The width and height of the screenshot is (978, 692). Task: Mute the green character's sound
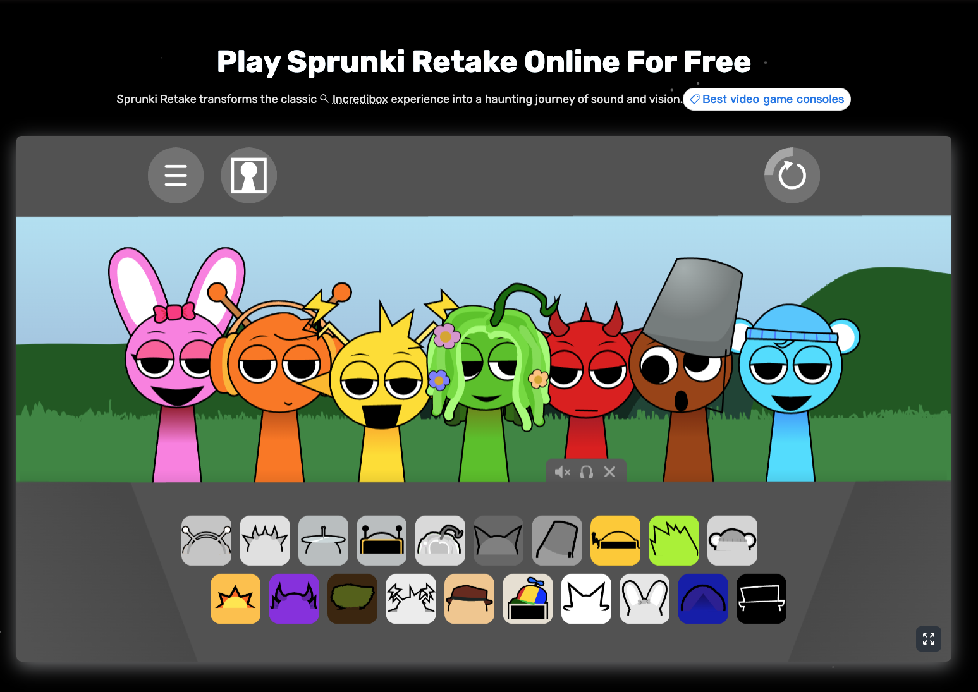(x=562, y=472)
